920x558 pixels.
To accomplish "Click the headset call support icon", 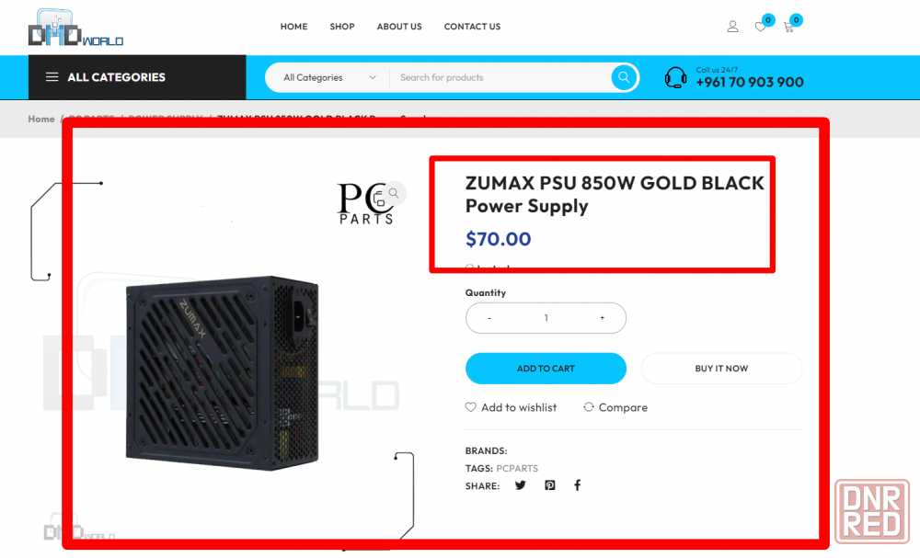I will click(x=675, y=77).
